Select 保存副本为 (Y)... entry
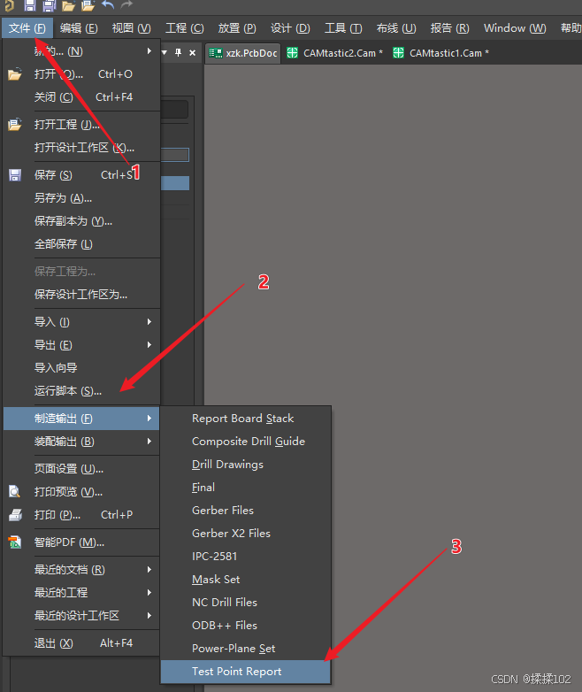 point(81,221)
